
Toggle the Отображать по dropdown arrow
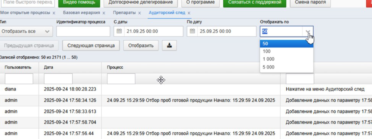[308, 32]
